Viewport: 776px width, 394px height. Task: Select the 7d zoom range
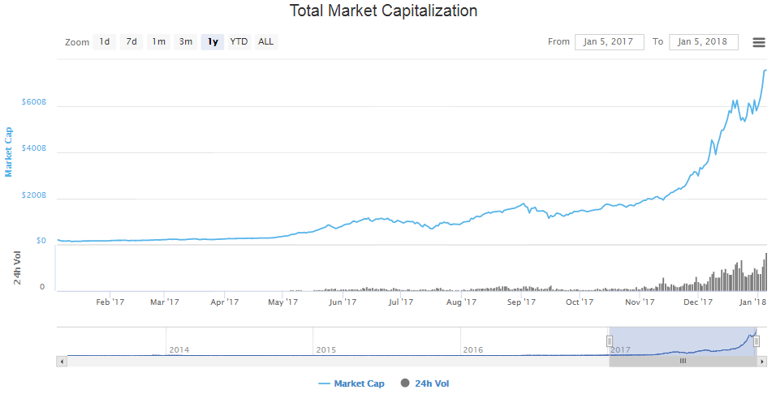click(x=131, y=42)
